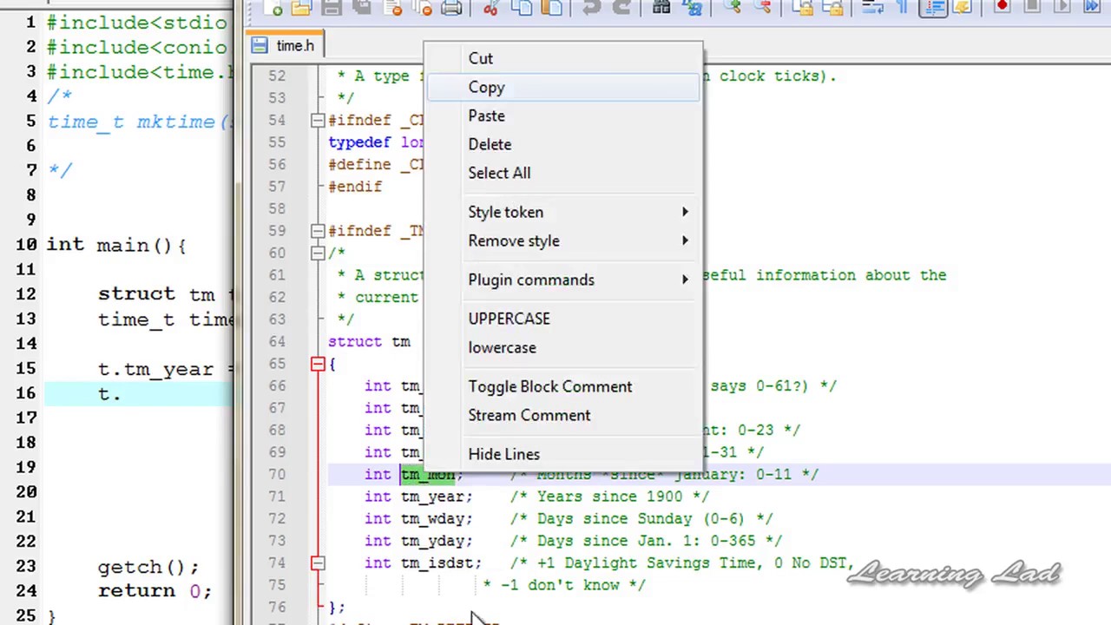
Task: Toggle synchronize vertical scrolling icon
Action: pyautogui.click(x=805, y=8)
